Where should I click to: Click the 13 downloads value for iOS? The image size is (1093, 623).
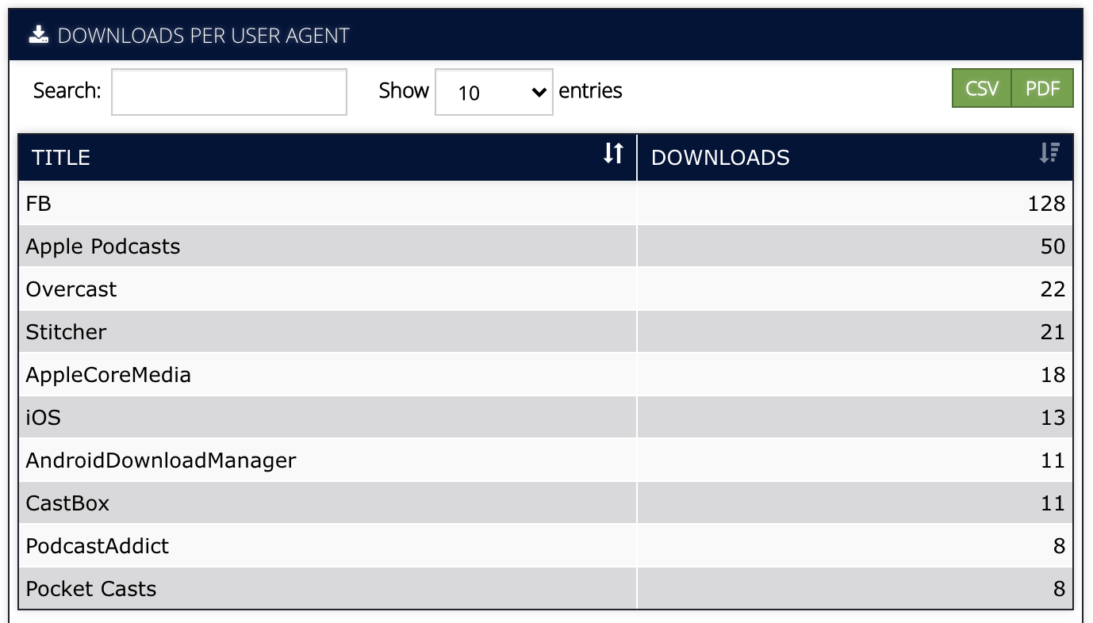(x=1053, y=418)
